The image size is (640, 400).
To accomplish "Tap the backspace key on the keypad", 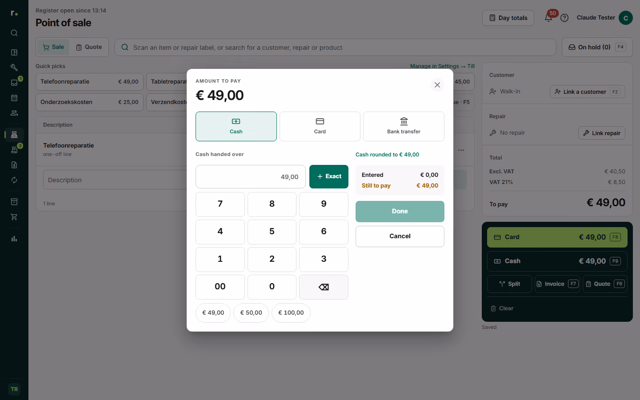I will (x=324, y=287).
